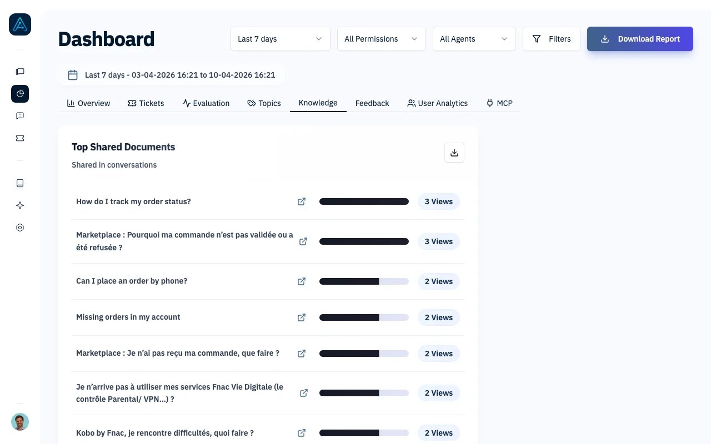Click the sparkle AI icon in sidebar
This screenshot has height=444, width=711.
pos(20,205)
